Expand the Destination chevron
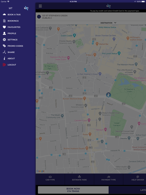 pos(115,23)
